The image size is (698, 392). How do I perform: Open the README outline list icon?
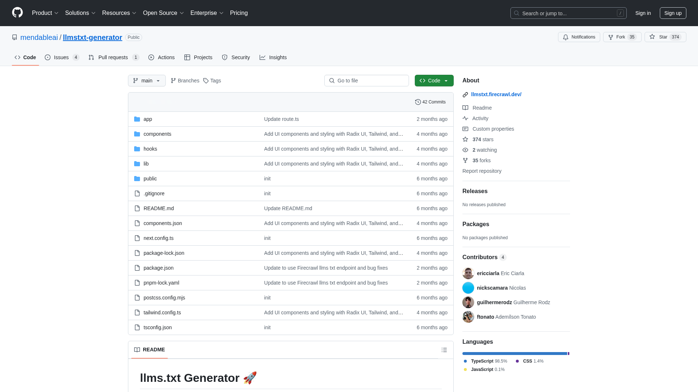[444, 350]
